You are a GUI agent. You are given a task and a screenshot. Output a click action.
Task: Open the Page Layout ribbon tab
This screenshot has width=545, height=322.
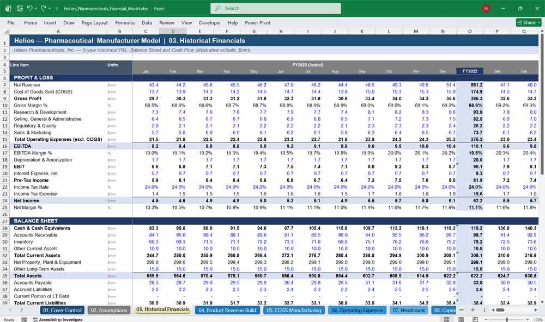[x=94, y=22]
